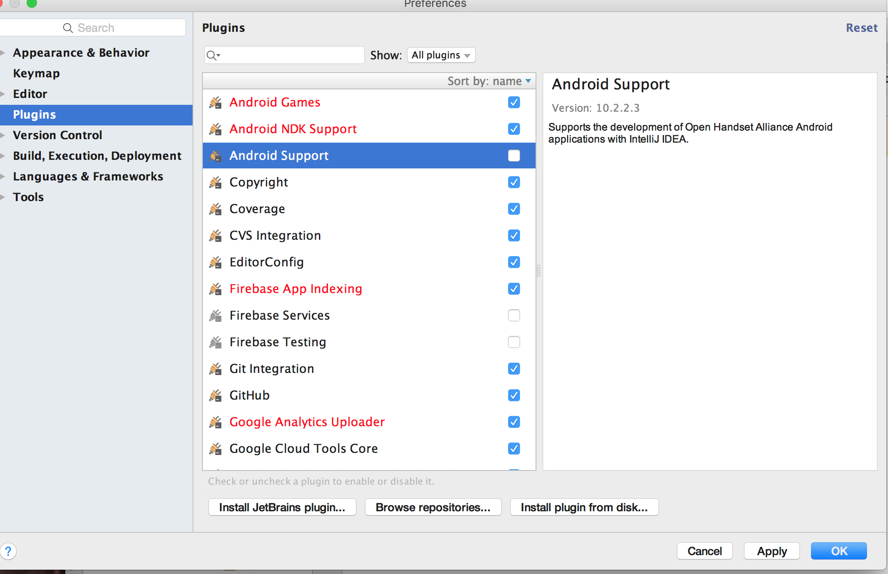The height and width of the screenshot is (574, 888).
Task: Click the Coverage plugin icon
Action: point(215,209)
